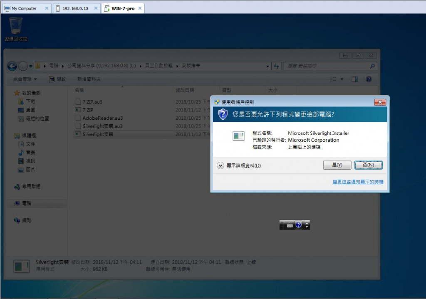This screenshot has height=299, width=426.
Task: Select 下載 in navigation pane
Action: 26,101
